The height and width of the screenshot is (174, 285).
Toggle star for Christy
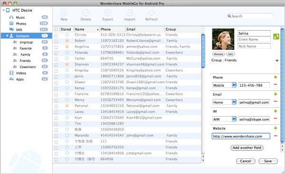click(x=67, y=35)
